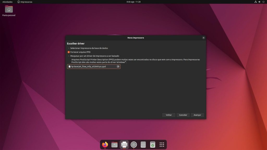
Task: Open the Trash from the dock
Action: (x=153, y=145)
